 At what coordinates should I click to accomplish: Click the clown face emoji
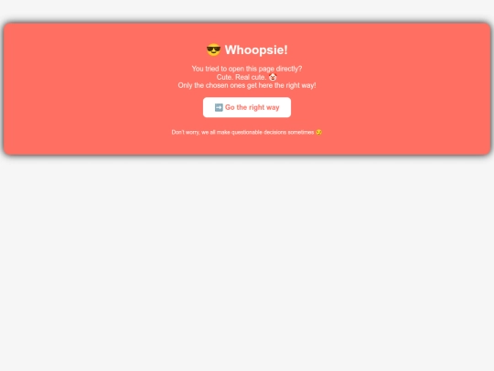(273, 77)
